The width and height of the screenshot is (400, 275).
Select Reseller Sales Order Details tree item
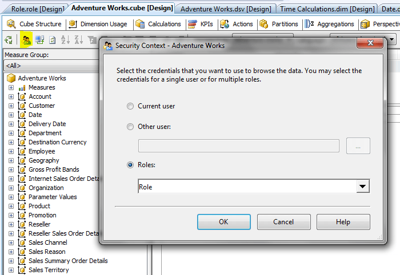pyautogui.click(x=64, y=233)
